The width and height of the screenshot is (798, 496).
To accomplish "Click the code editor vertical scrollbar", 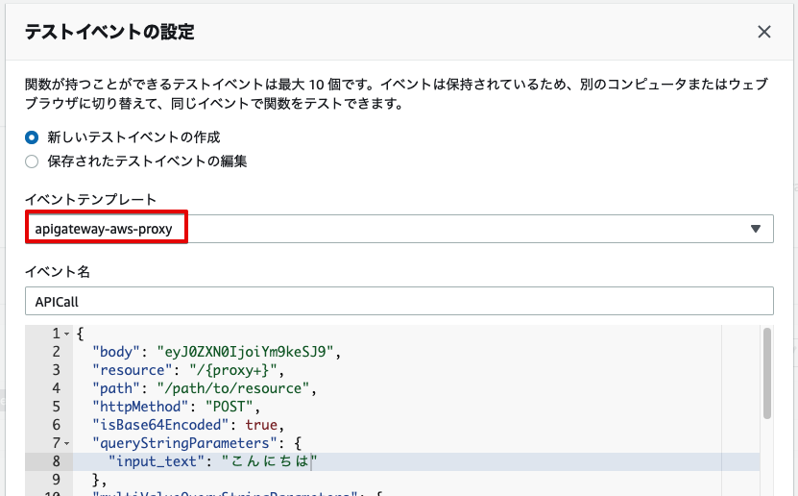I will click(x=767, y=373).
